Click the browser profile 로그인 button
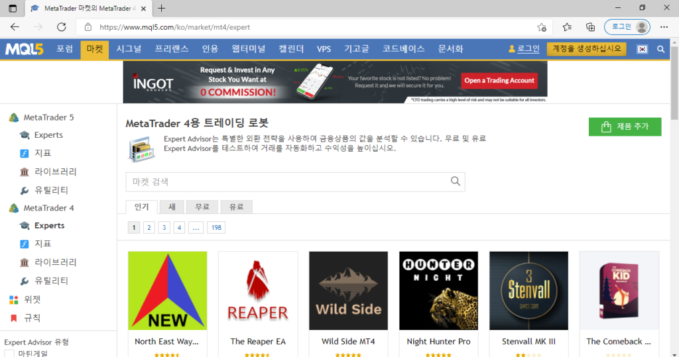Screen dimensions: 679x357 point(627,27)
